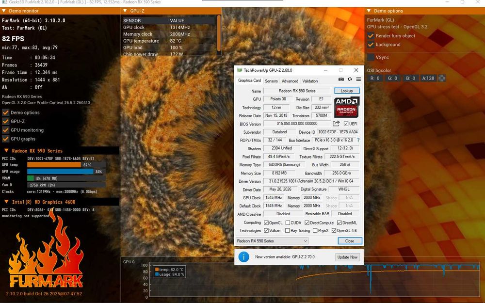Screen dimensions: 485x303
Task: Toggle the CUDA checkbox
Action: point(288,223)
